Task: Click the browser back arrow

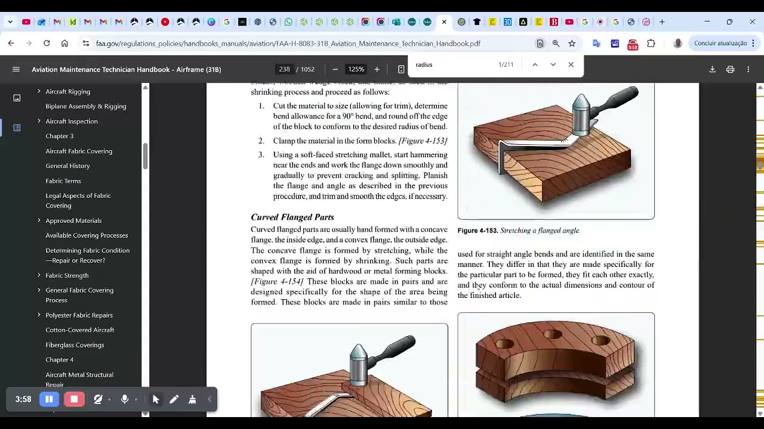Action: [11, 43]
